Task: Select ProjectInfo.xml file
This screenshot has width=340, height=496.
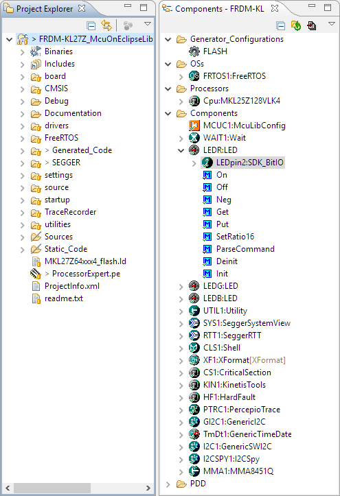Action: click(72, 286)
